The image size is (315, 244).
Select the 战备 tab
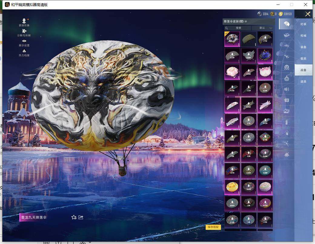pos(303,70)
